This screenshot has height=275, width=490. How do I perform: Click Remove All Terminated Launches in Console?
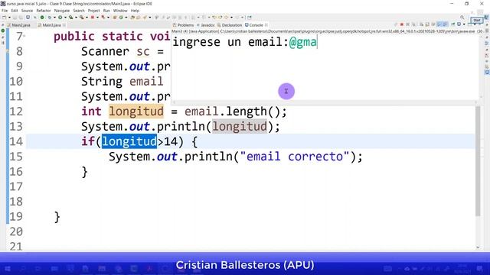point(413,24)
